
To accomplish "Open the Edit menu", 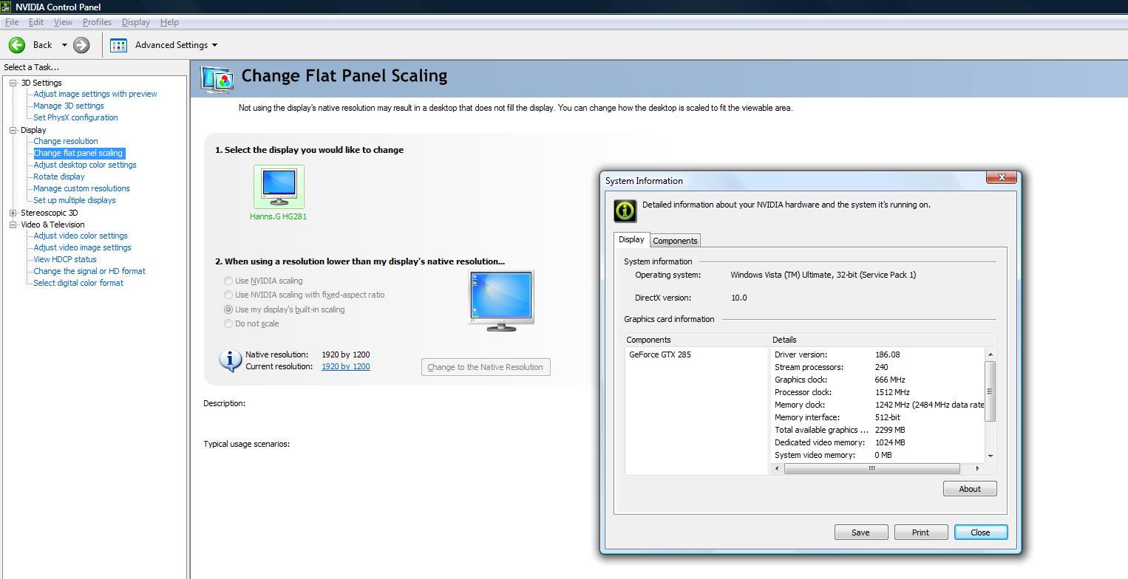I will pos(35,22).
